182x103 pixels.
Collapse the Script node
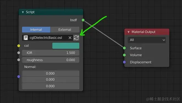pyautogui.click(x=23, y=12)
